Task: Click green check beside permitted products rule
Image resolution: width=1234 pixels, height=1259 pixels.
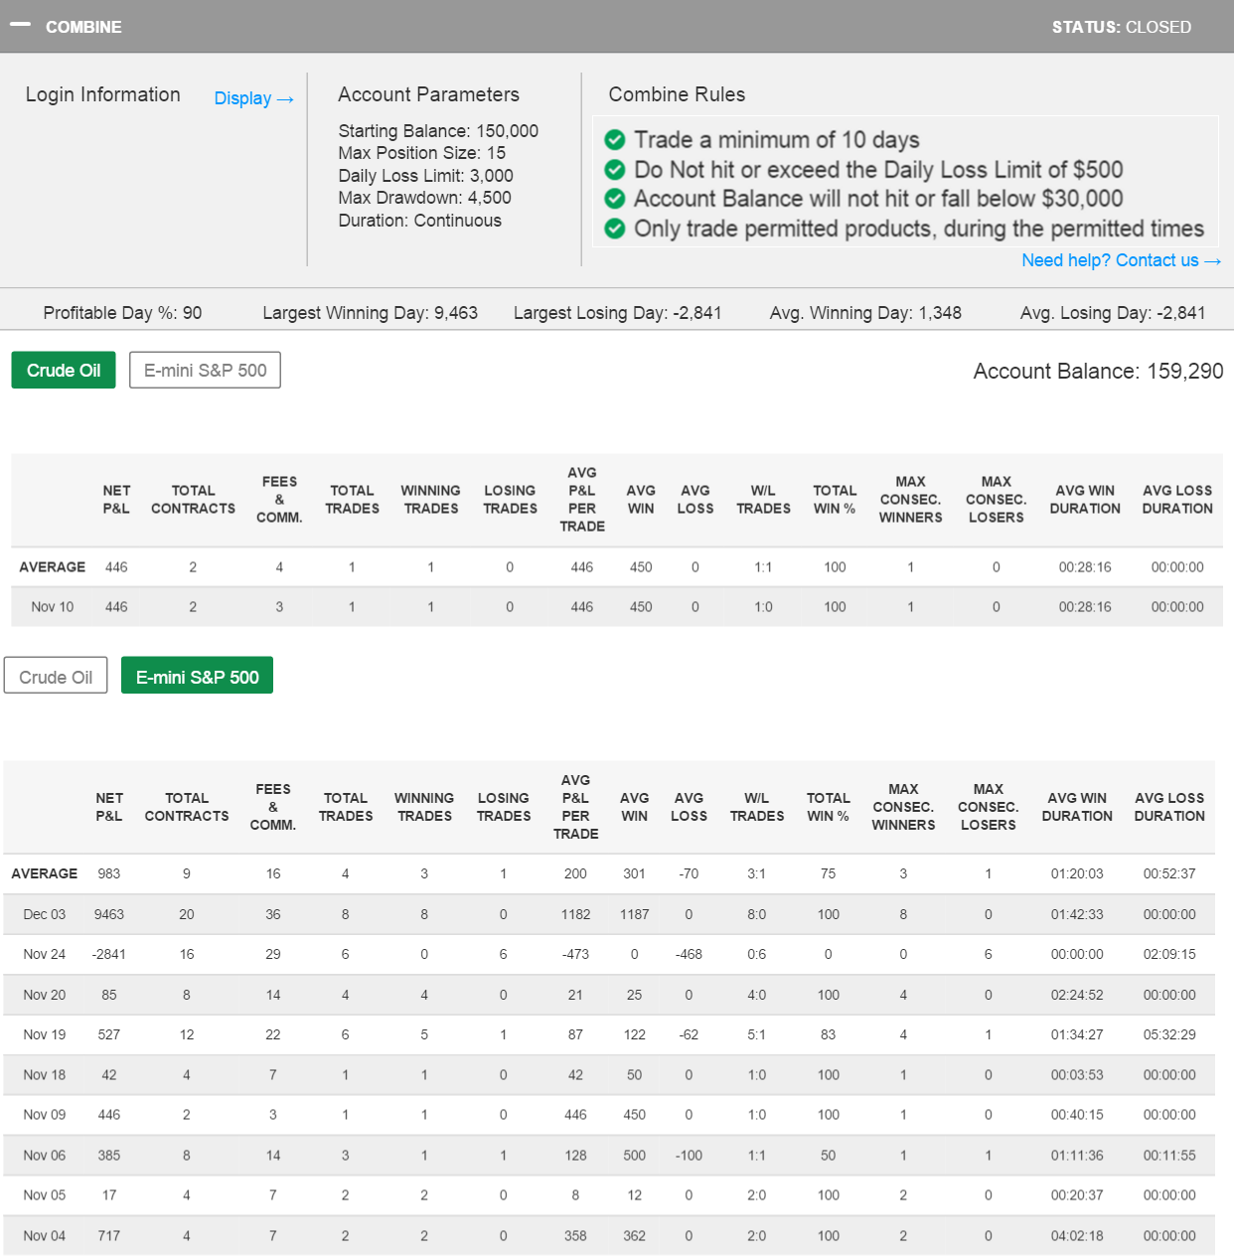Action: coord(615,229)
